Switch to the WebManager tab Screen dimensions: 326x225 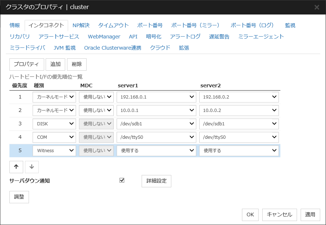click(103, 36)
